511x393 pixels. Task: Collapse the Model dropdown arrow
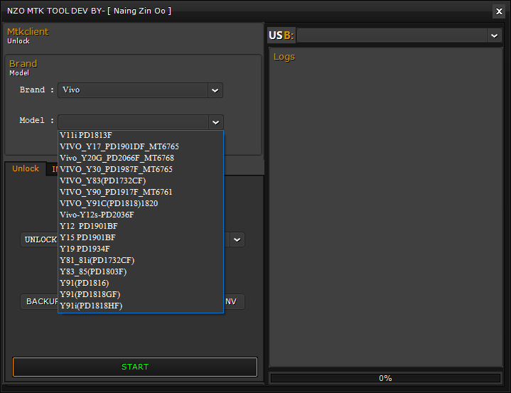point(215,122)
